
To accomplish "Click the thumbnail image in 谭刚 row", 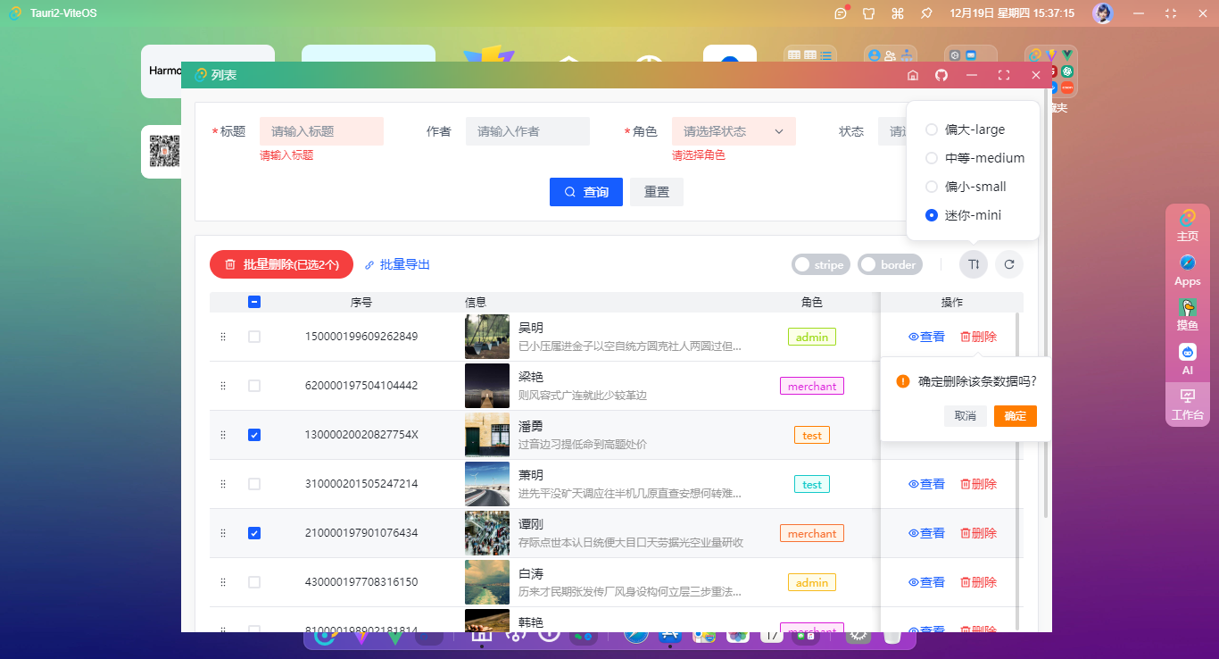I will [x=487, y=533].
